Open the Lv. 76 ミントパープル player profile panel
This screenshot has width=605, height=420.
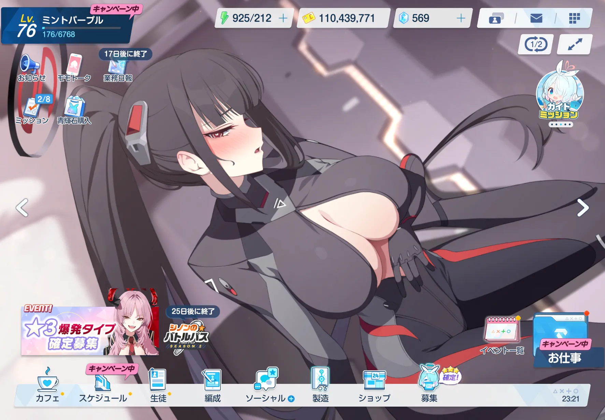[x=67, y=26]
